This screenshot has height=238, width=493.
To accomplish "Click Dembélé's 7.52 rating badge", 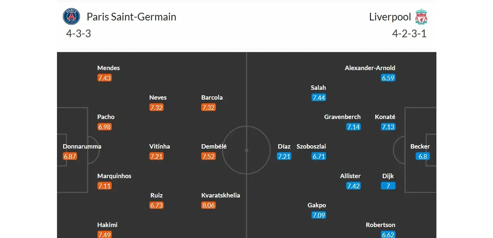I will 208,156.
